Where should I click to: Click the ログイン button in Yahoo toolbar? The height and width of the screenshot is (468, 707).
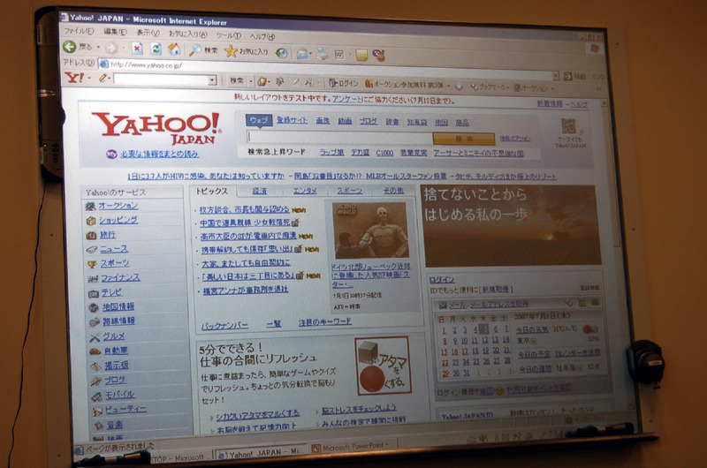(x=344, y=83)
